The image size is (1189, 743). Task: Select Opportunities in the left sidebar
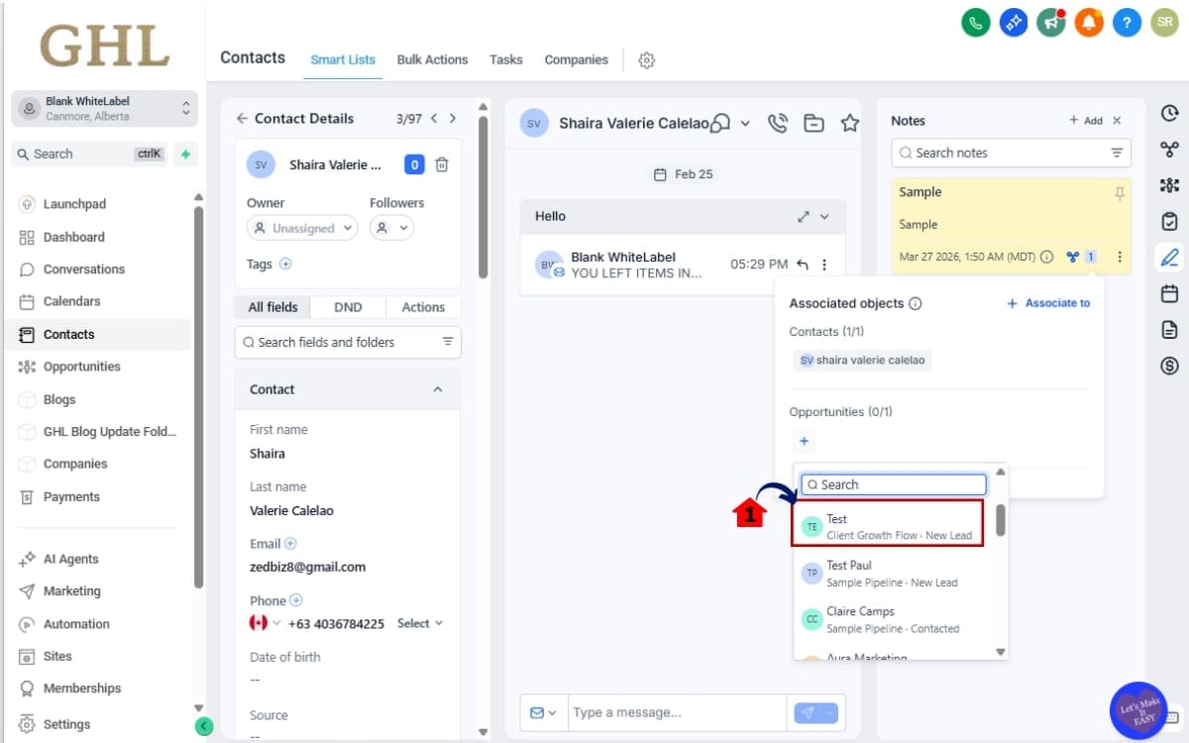[x=81, y=367]
